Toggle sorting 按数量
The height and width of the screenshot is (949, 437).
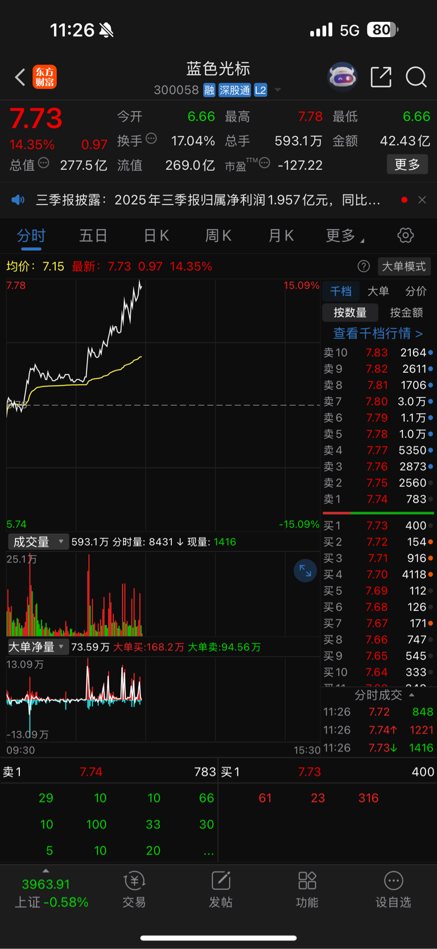[x=350, y=312]
